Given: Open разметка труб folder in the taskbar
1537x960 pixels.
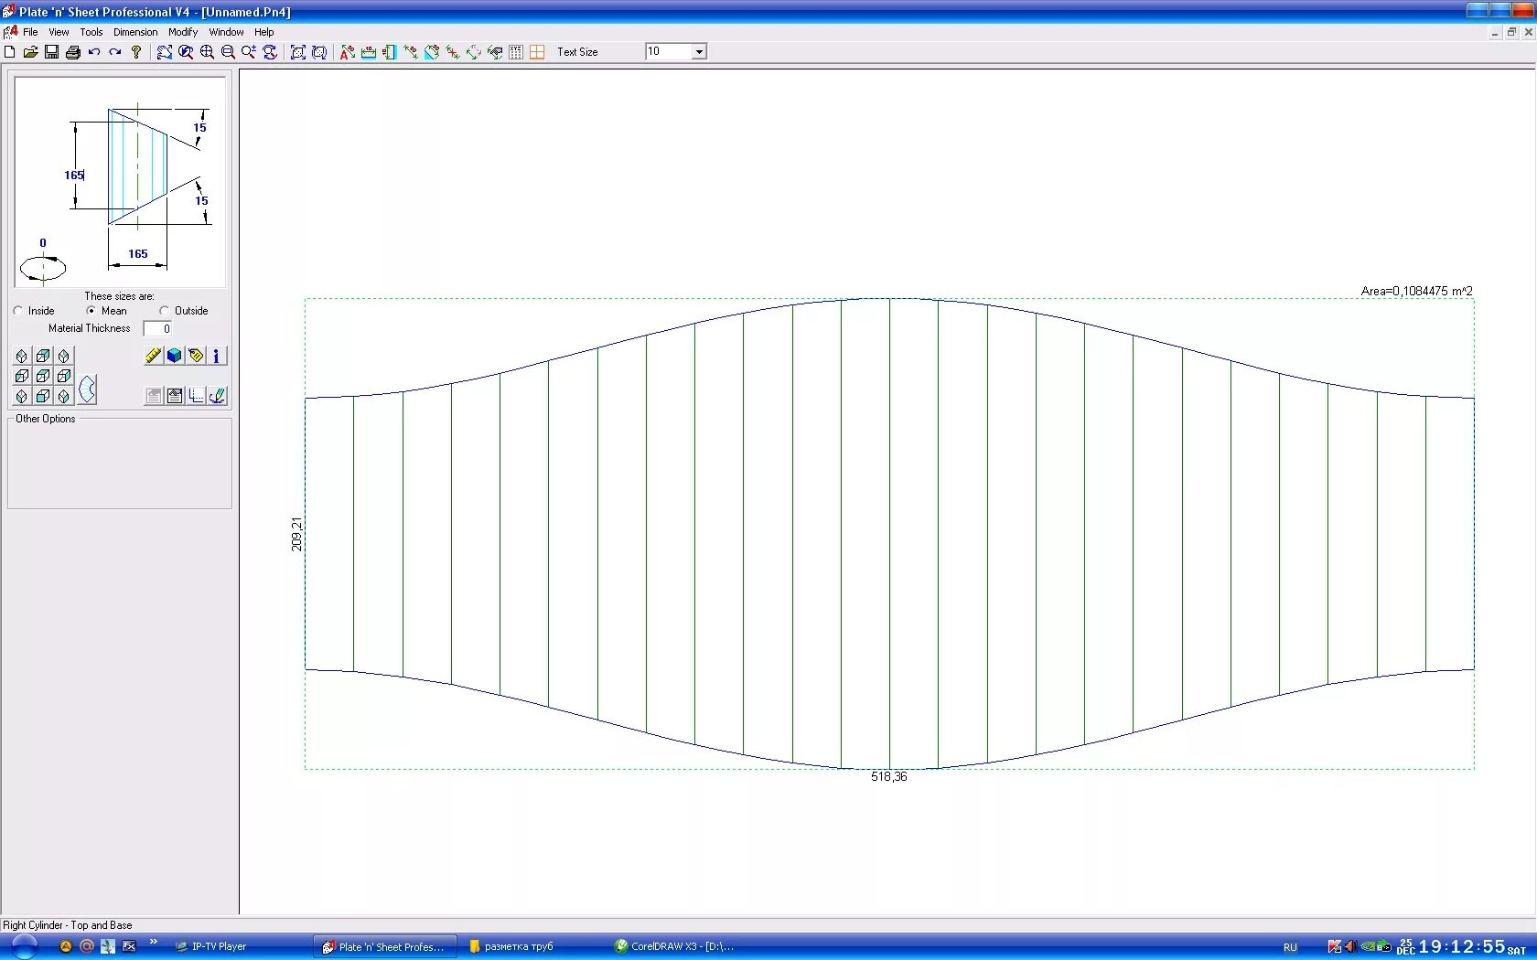Looking at the screenshot, I should pyautogui.click(x=512, y=946).
